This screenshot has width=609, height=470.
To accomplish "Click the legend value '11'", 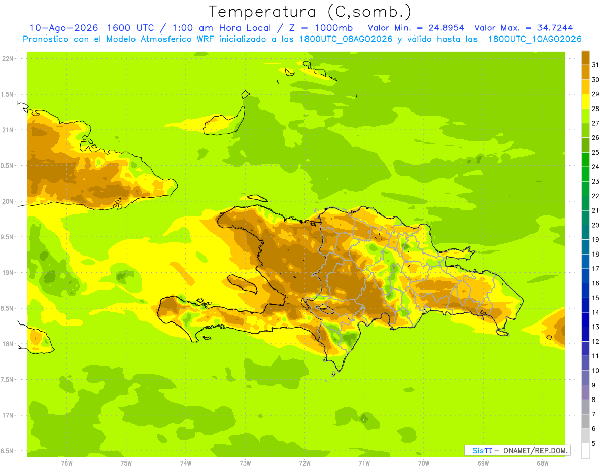I will point(596,356).
